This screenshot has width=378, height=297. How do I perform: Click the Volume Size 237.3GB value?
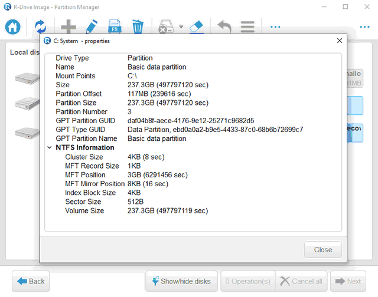click(x=168, y=210)
